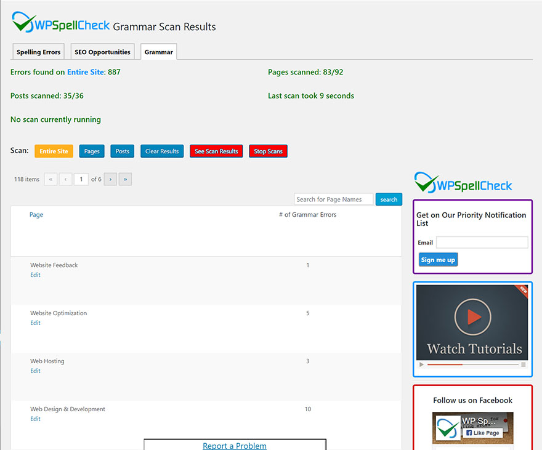
Task: Click the error count 5 for Website Optimization
Action: [307, 313]
